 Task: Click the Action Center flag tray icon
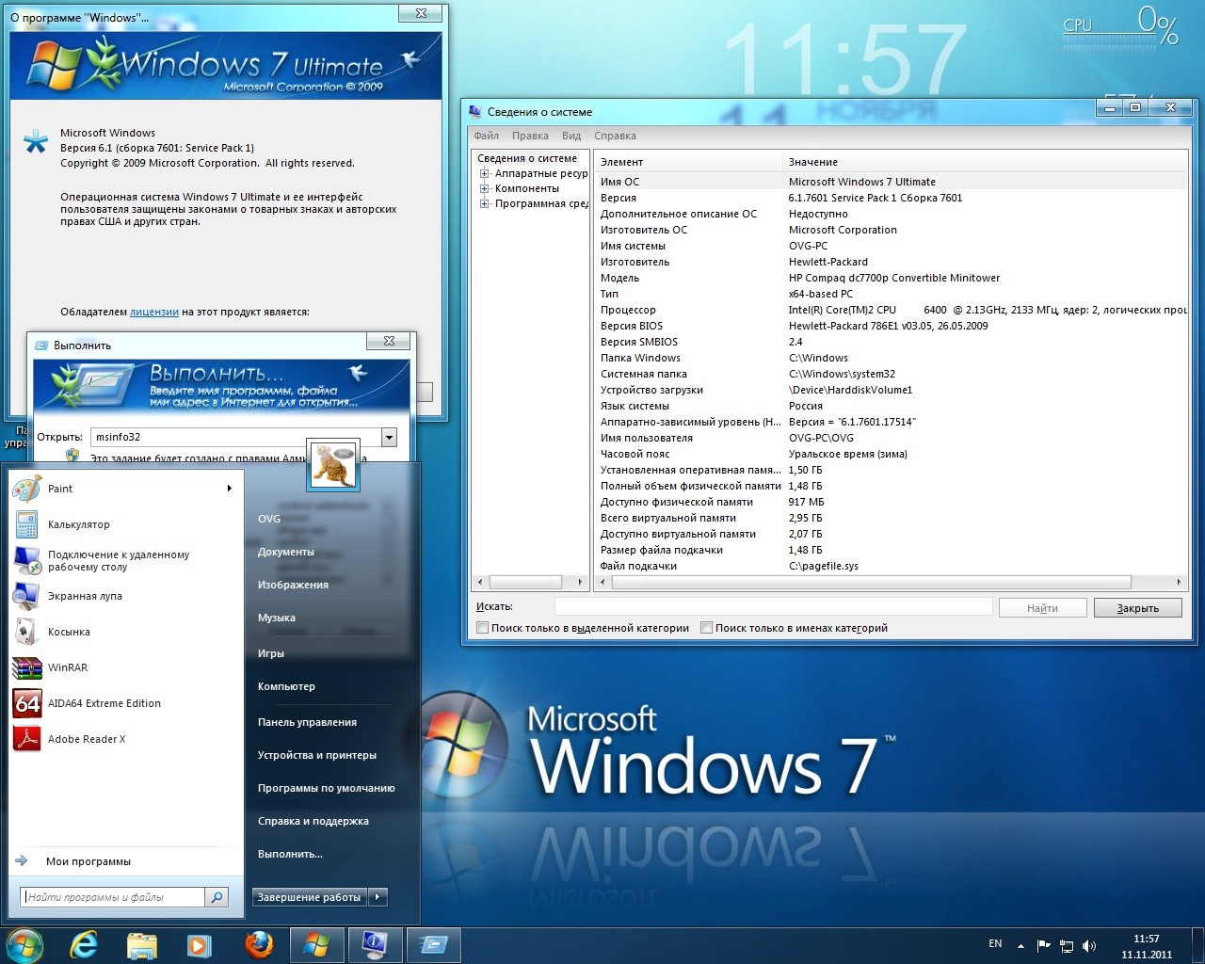tap(1043, 946)
